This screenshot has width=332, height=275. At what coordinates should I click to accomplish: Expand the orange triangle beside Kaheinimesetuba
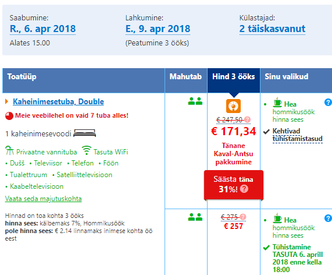pos(6,101)
